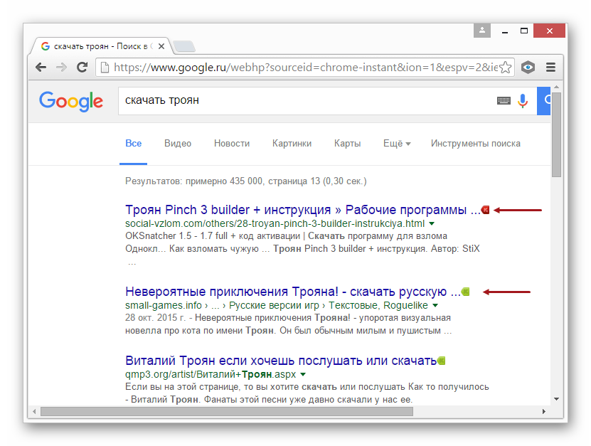Expand dropdown arrow next to social-vzlom.com URL

[432, 223]
